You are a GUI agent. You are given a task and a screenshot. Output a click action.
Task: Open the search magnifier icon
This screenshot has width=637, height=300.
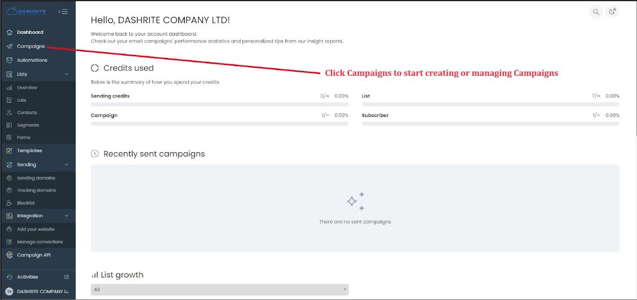[596, 12]
